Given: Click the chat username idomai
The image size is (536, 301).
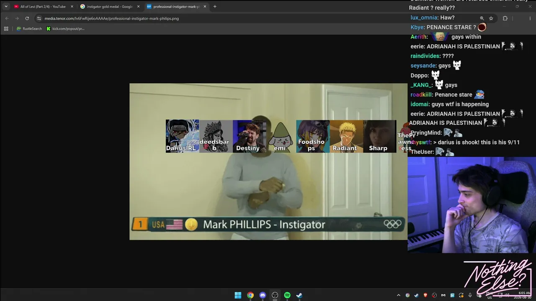Looking at the screenshot, I should click(420, 104).
